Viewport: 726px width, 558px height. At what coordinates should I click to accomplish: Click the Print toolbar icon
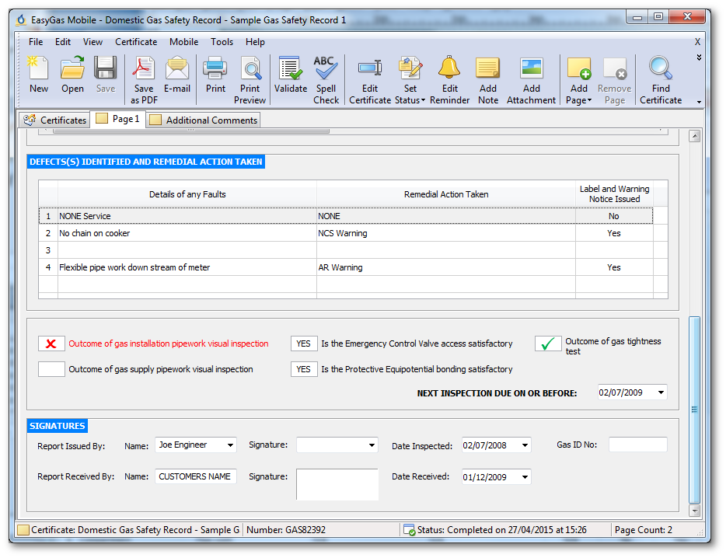tap(215, 68)
